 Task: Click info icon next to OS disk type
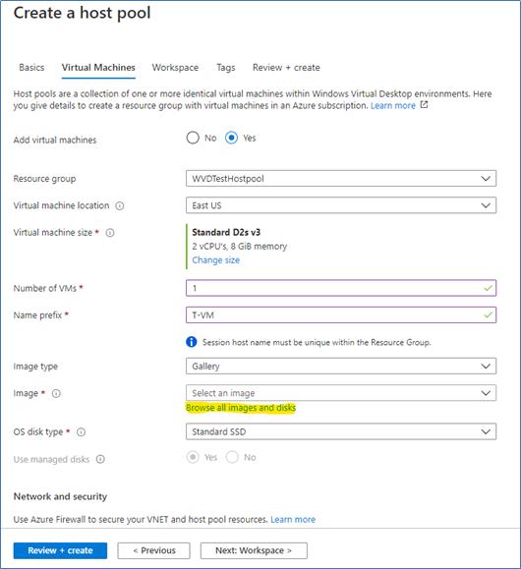point(81,432)
